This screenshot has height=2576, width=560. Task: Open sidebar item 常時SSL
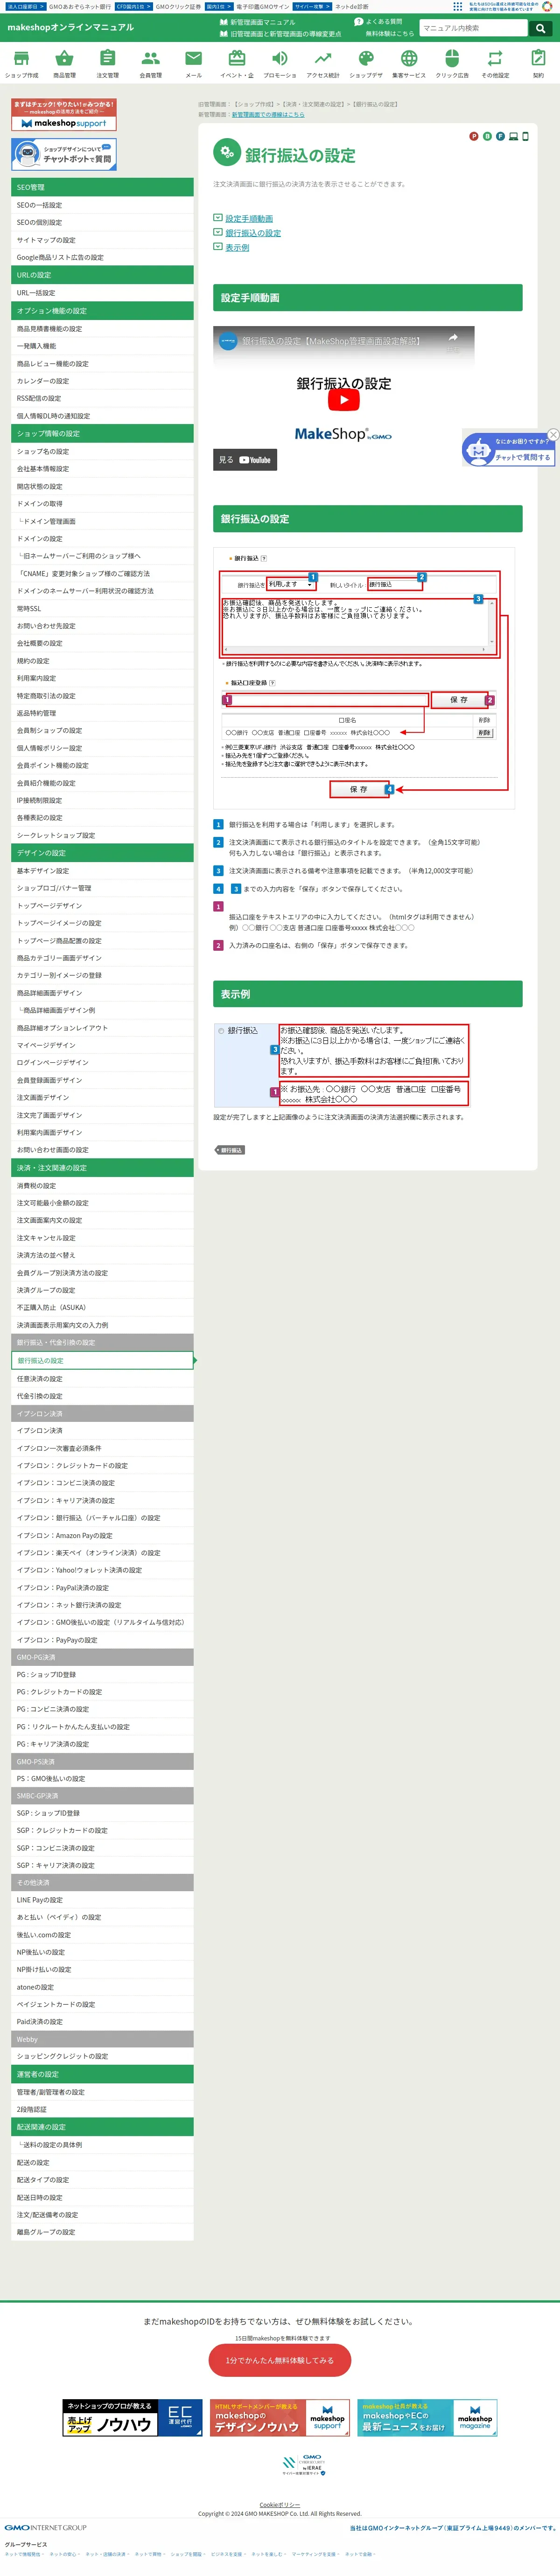point(102,608)
